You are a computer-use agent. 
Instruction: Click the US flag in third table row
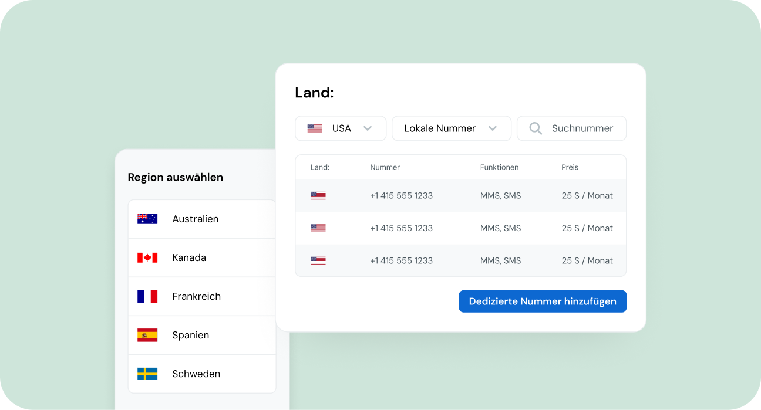[318, 260]
